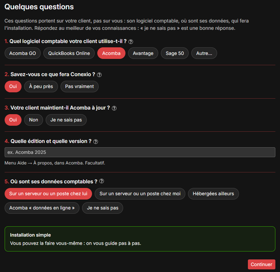The width and height of the screenshot is (280, 272).
Task: Select the Acomba software pill
Action: [x=111, y=53]
